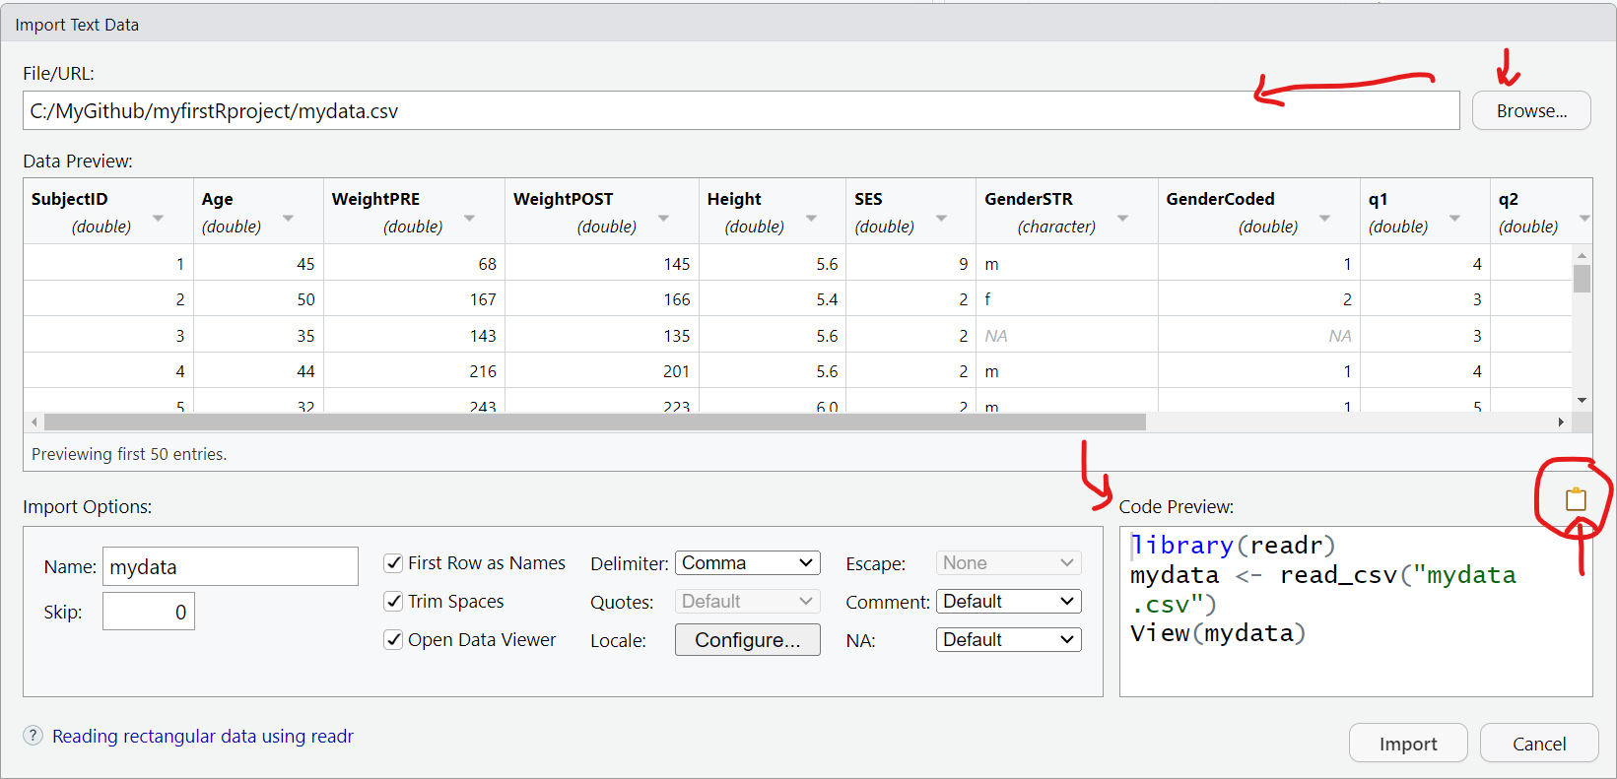Open the help question mark icon
Image resolution: width=1617 pixels, height=779 pixels.
pos(34,736)
